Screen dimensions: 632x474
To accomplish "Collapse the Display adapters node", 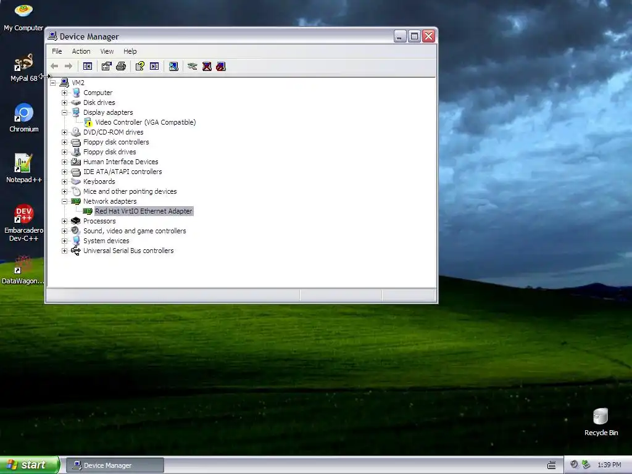I will (x=64, y=112).
